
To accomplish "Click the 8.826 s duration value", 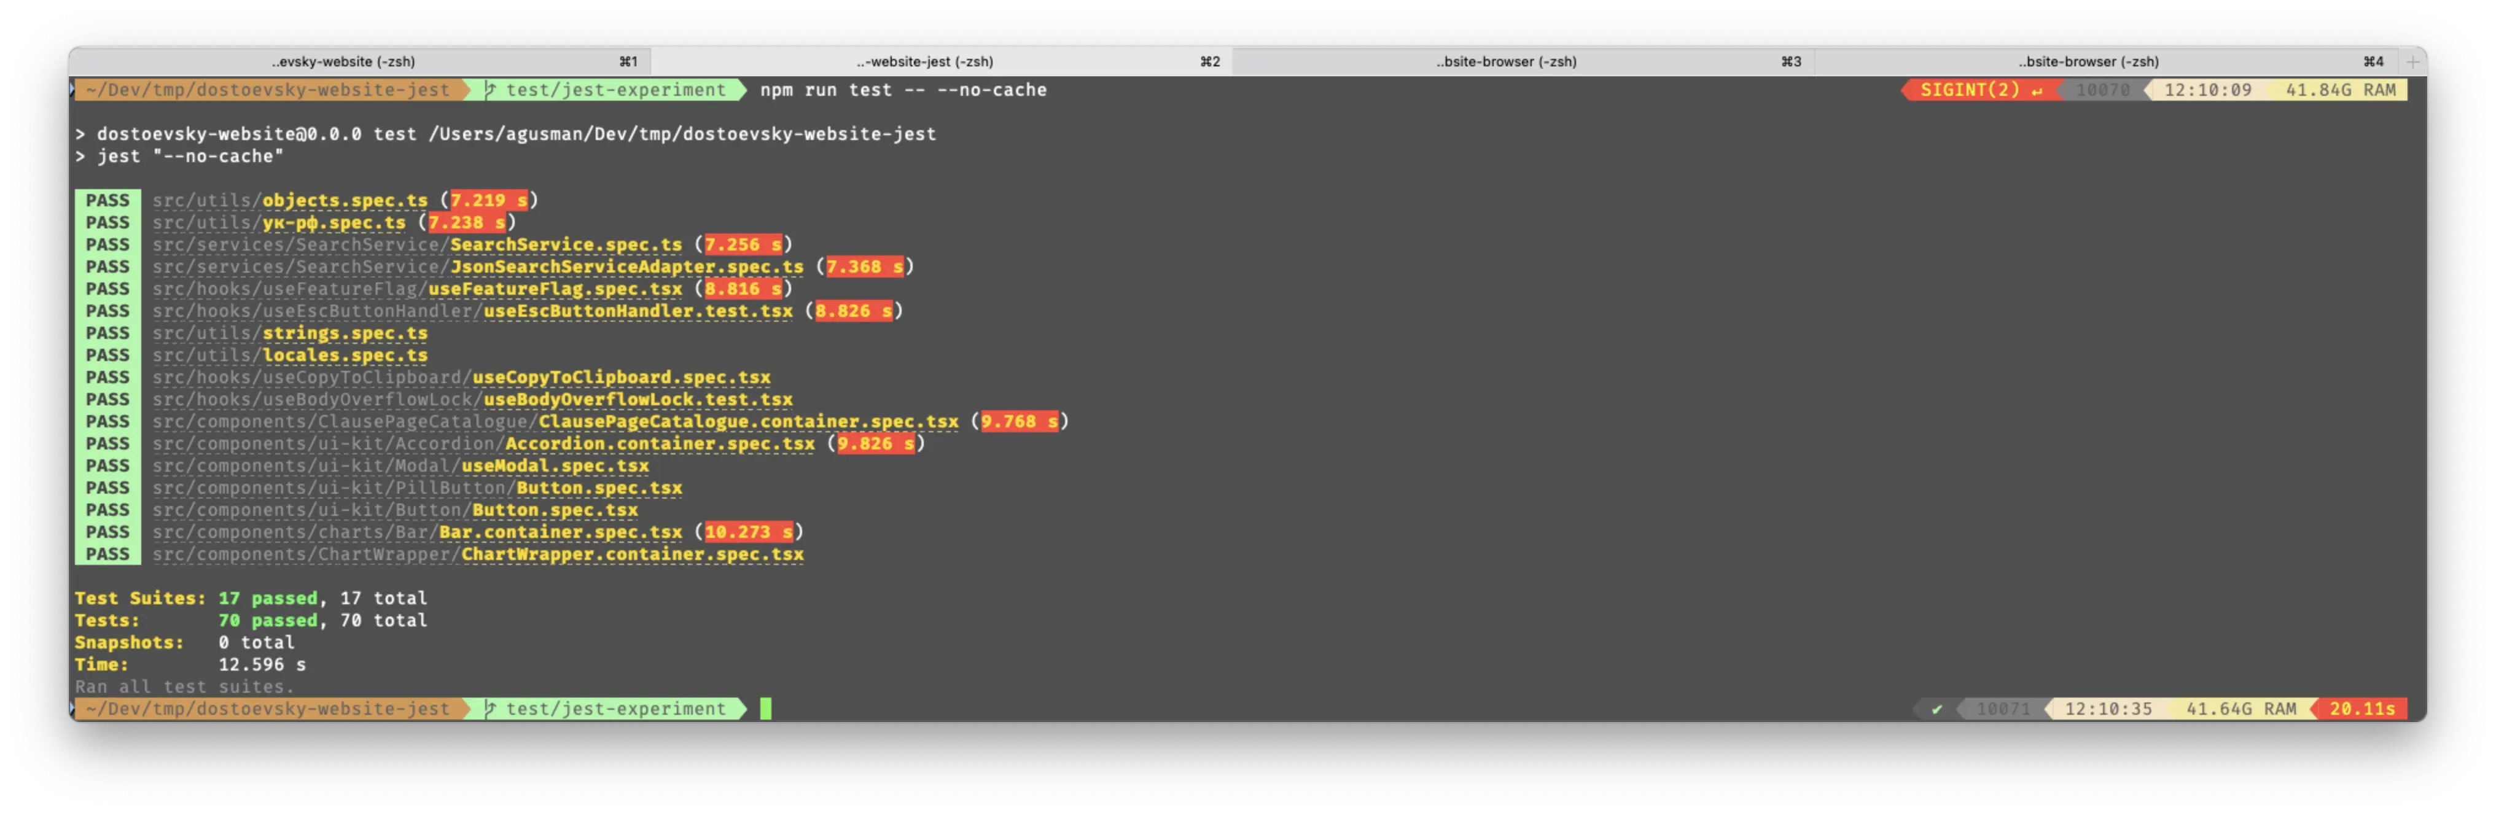I will pos(854,311).
